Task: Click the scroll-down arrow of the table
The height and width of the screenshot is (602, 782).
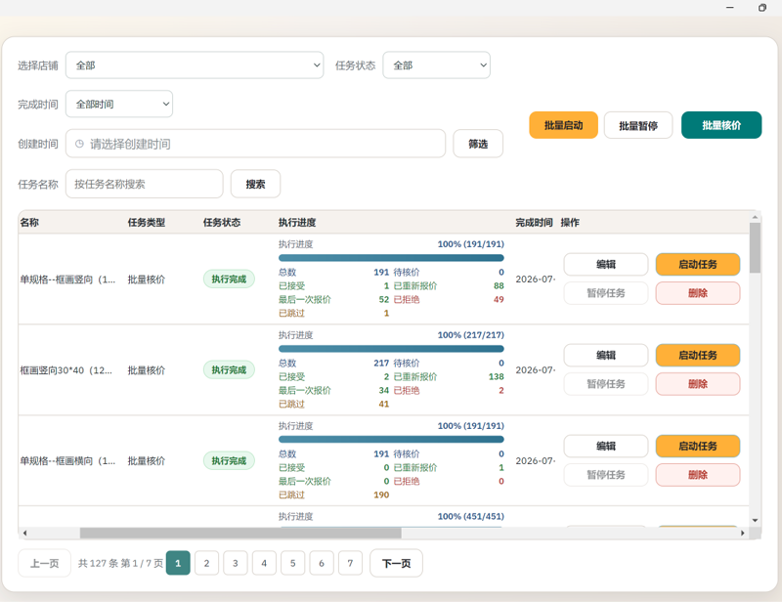Action: [x=755, y=521]
